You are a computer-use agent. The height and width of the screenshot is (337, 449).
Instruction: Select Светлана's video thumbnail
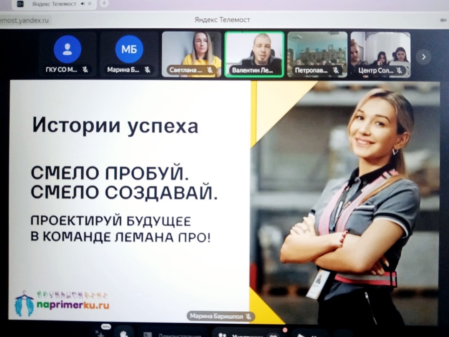pyautogui.click(x=192, y=54)
